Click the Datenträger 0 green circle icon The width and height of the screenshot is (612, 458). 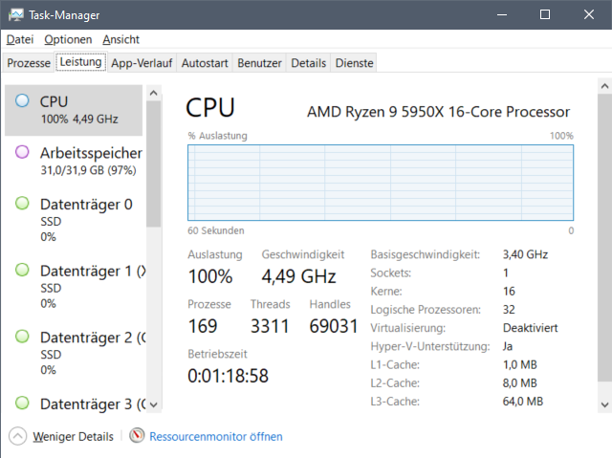pos(22,204)
